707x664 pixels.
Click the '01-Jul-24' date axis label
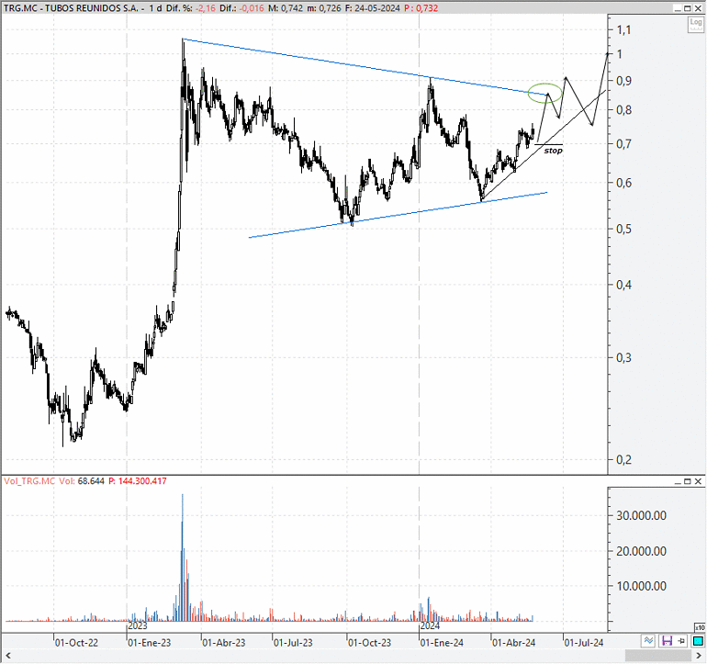coord(584,643)
